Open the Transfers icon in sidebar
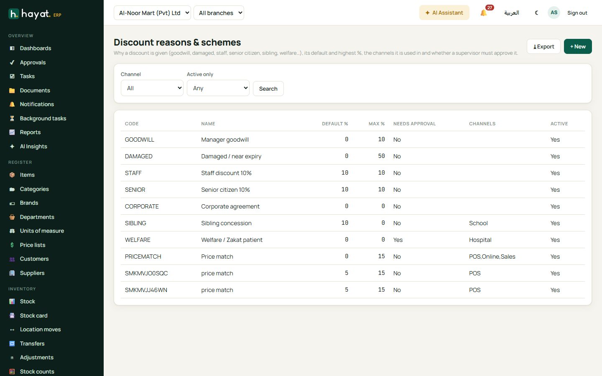This screenshot has width=602, height=376. pos(12,344)
